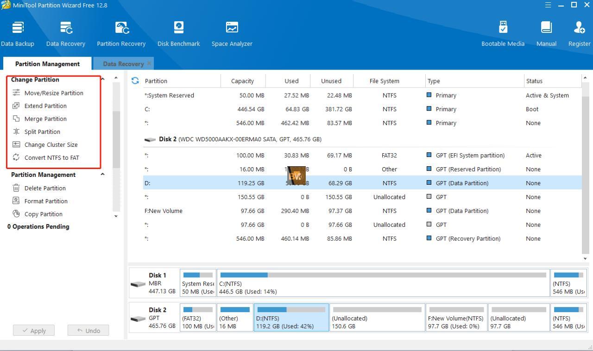
Task: Open the Partition Recovery wizard
Action: pos(121,34)
